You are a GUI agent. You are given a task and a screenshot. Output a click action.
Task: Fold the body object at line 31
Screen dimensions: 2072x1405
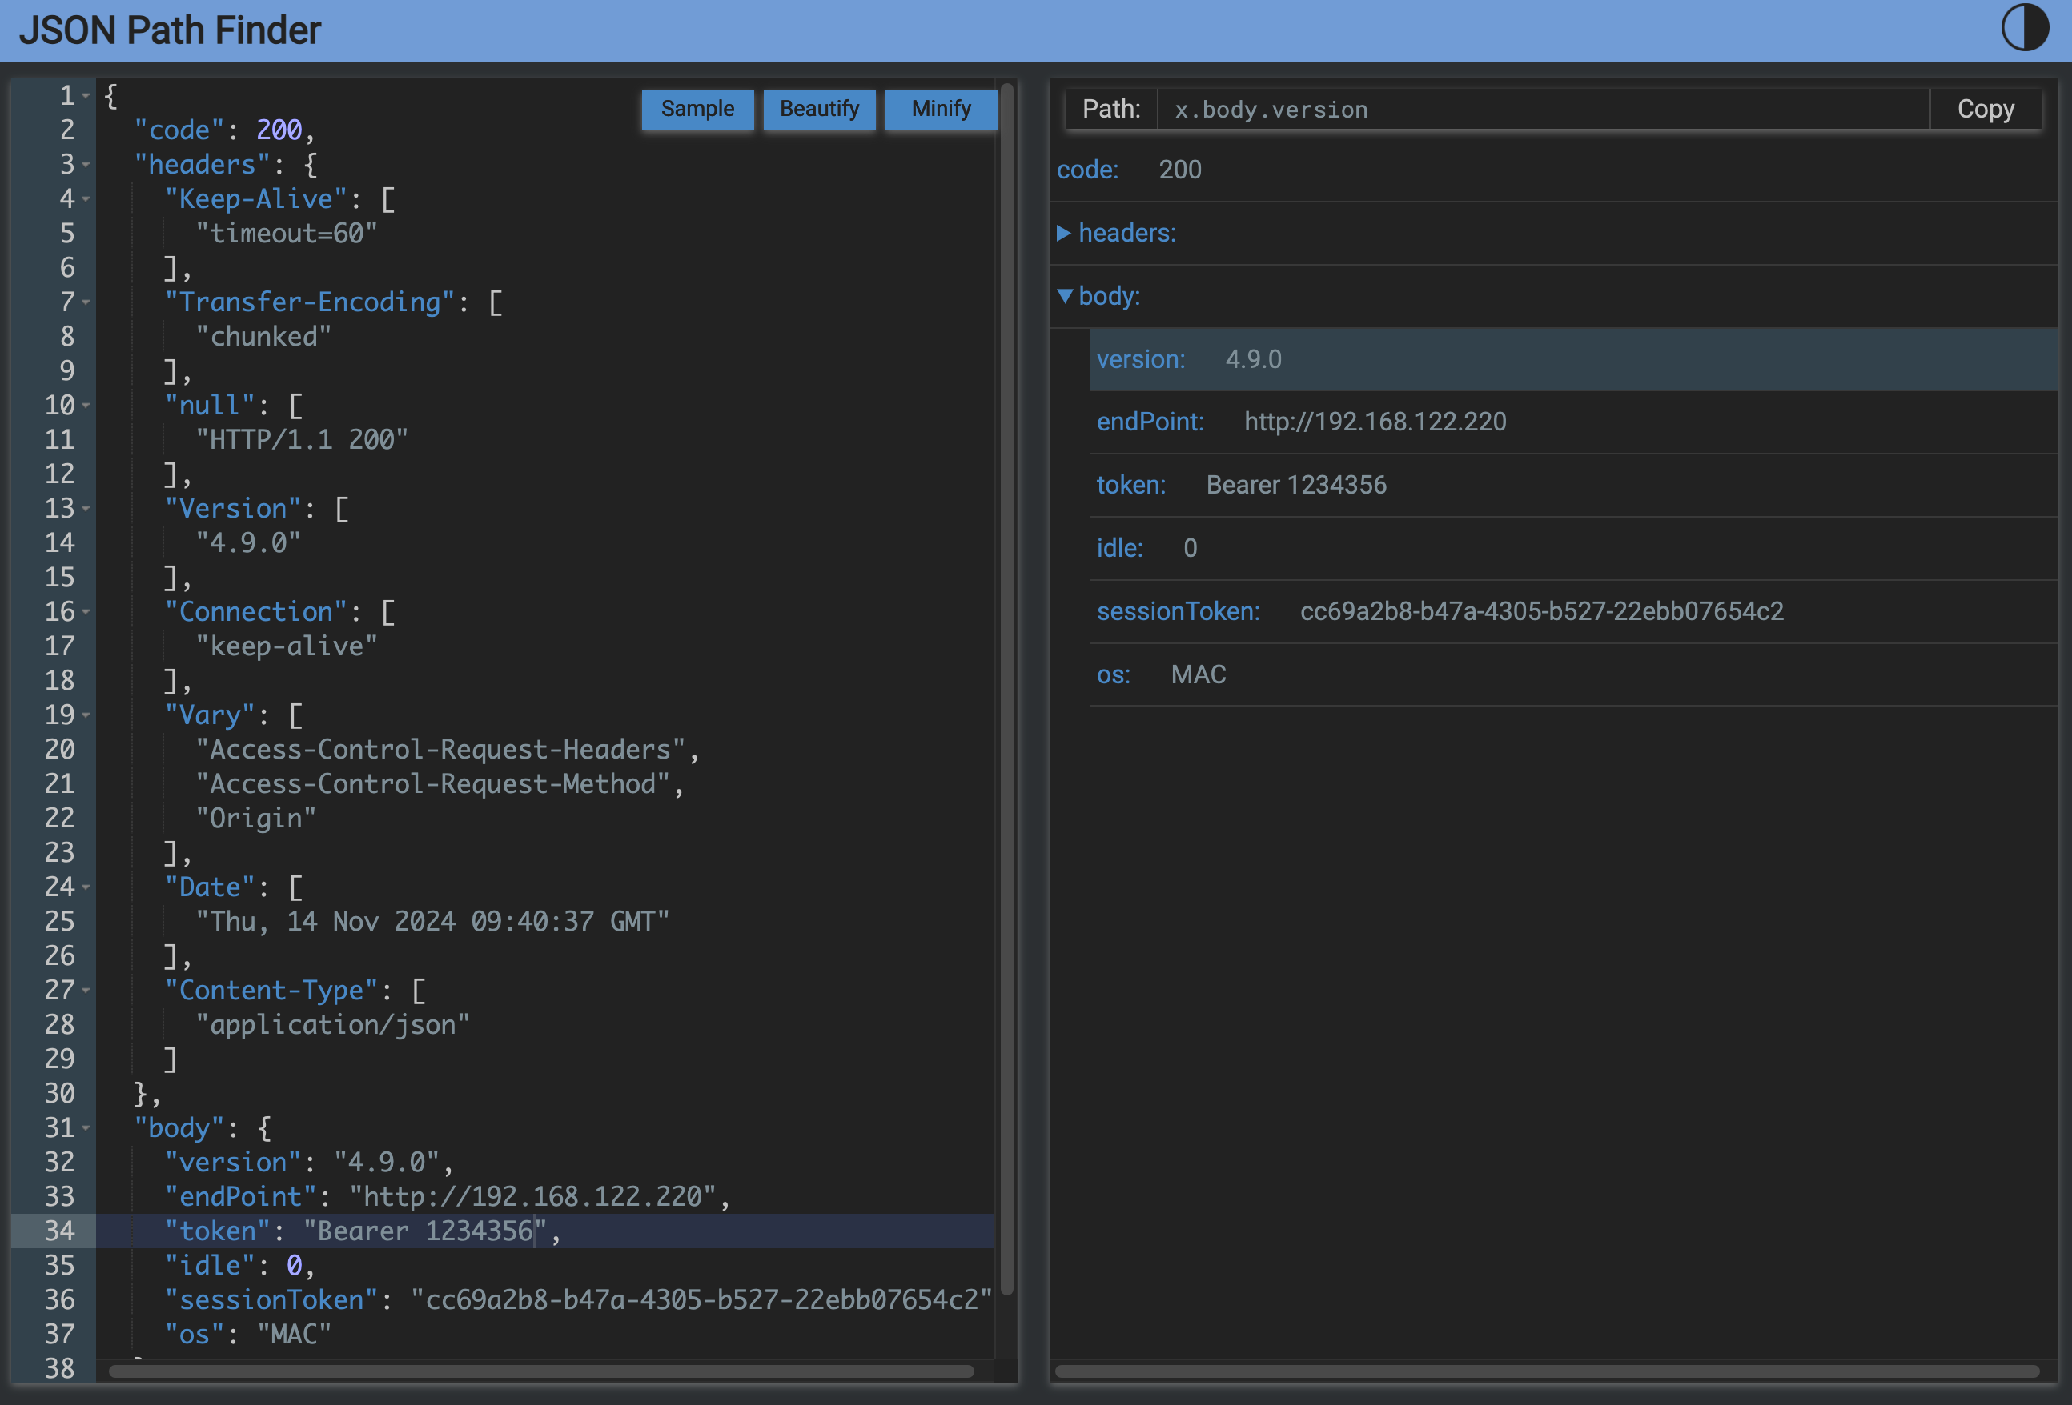(86, 1128)
